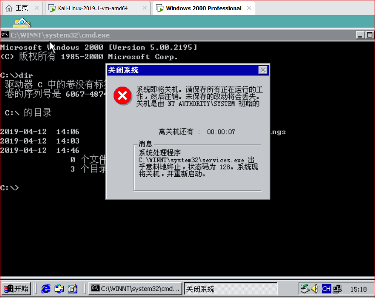Click the red error icon in dialog
The height and width of the screenshot is (298, 375).
122,96
